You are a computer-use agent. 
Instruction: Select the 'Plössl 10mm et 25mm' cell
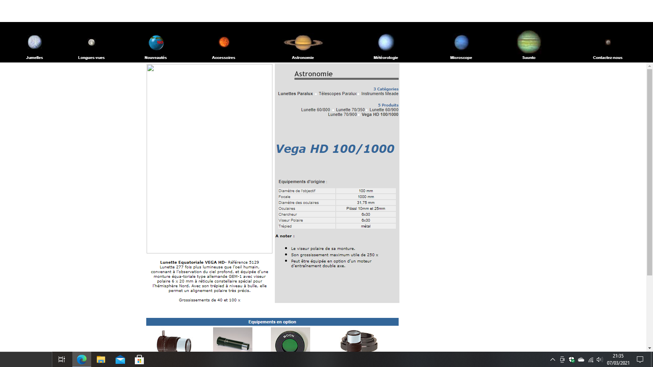pyautogui.click(x=366, y=209)
